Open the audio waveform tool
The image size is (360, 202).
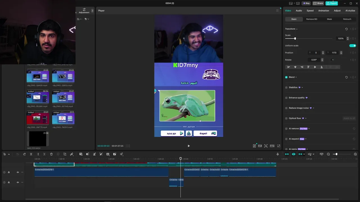pos(121,154)
